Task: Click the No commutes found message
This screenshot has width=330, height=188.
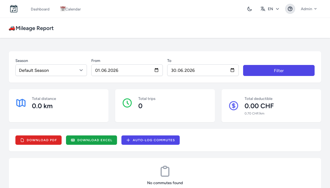Action: 165,183
